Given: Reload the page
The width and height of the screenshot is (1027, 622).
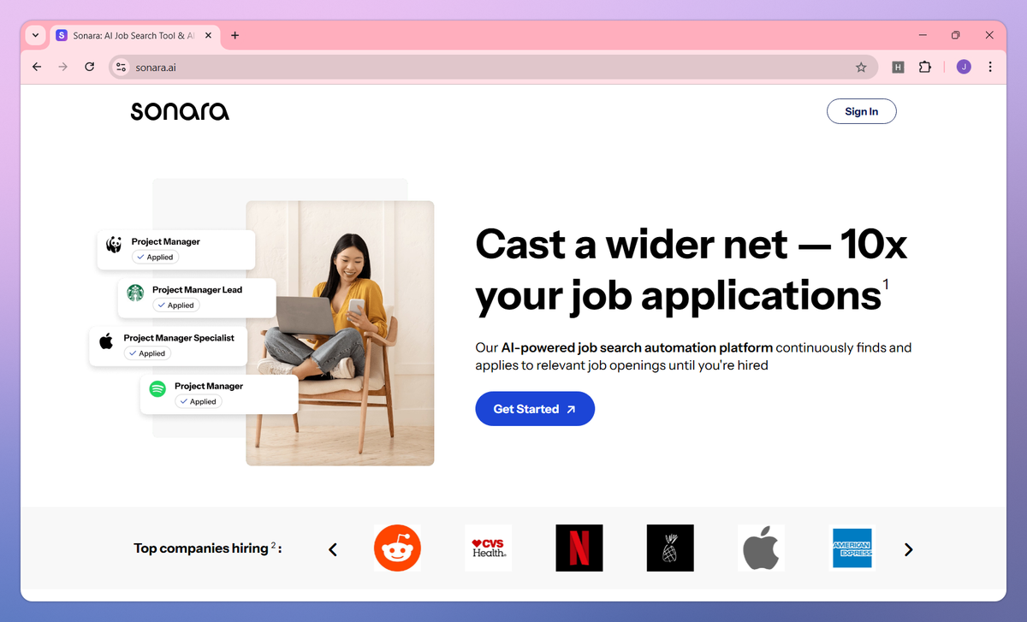Looking at the screenshot, I should [x=89, y=67].
